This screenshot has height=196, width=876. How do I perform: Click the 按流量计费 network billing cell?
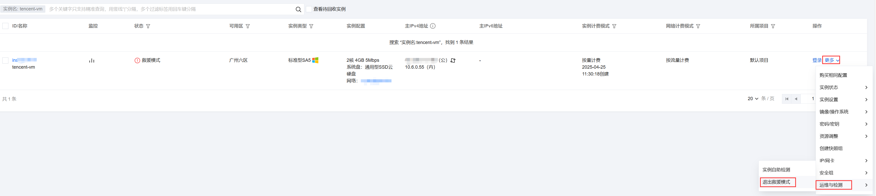[677, 60]
